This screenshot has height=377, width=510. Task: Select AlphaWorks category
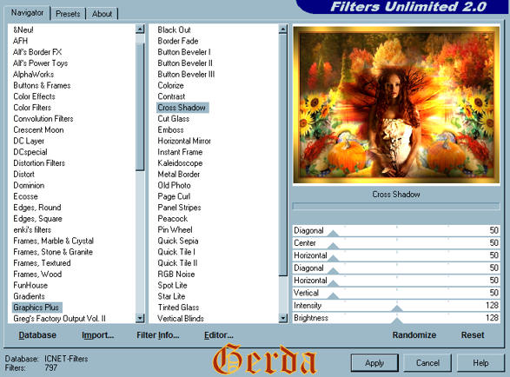click(x=34, y=74)
